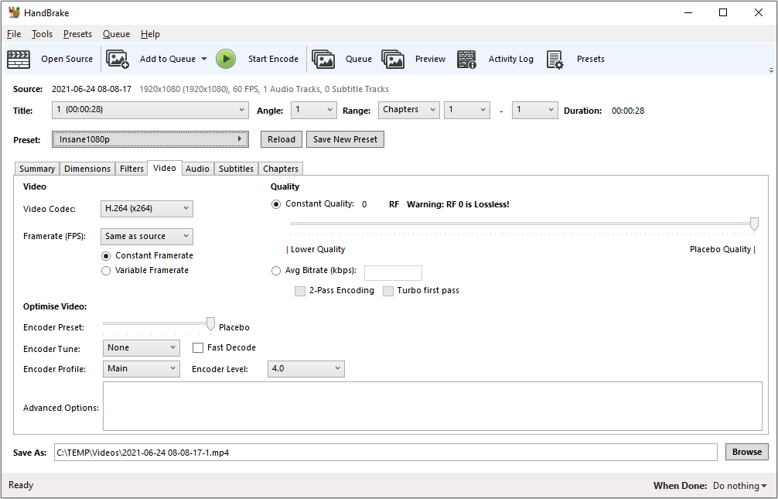The height and width of the screenshot is (499, 778).
Task: Click the Encoder Preset slider handle
Action: click(211, 324)
